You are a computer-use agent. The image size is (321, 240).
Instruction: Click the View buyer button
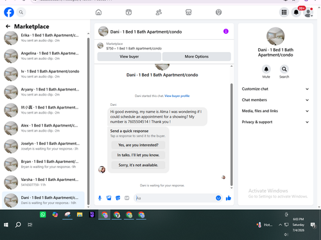click(x=129, y=56)
